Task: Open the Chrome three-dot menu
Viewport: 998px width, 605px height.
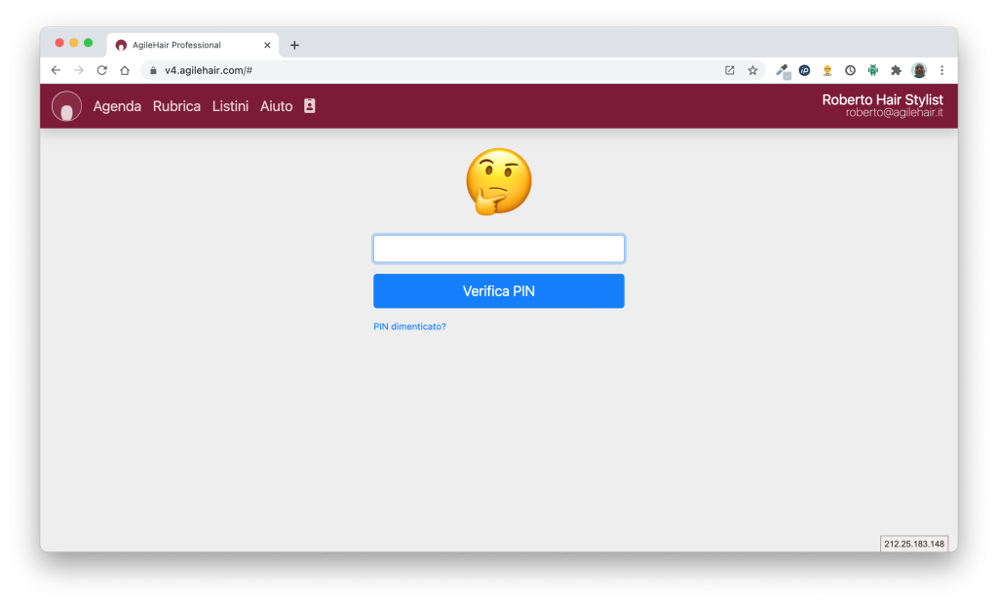Action: pos(942,70)
